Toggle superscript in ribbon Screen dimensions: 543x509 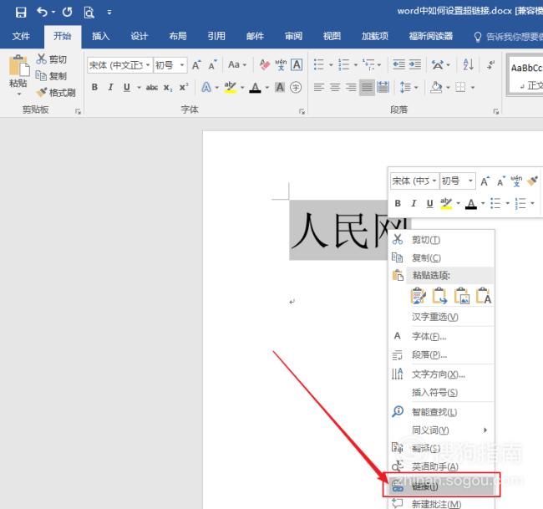tap(184, 88)
